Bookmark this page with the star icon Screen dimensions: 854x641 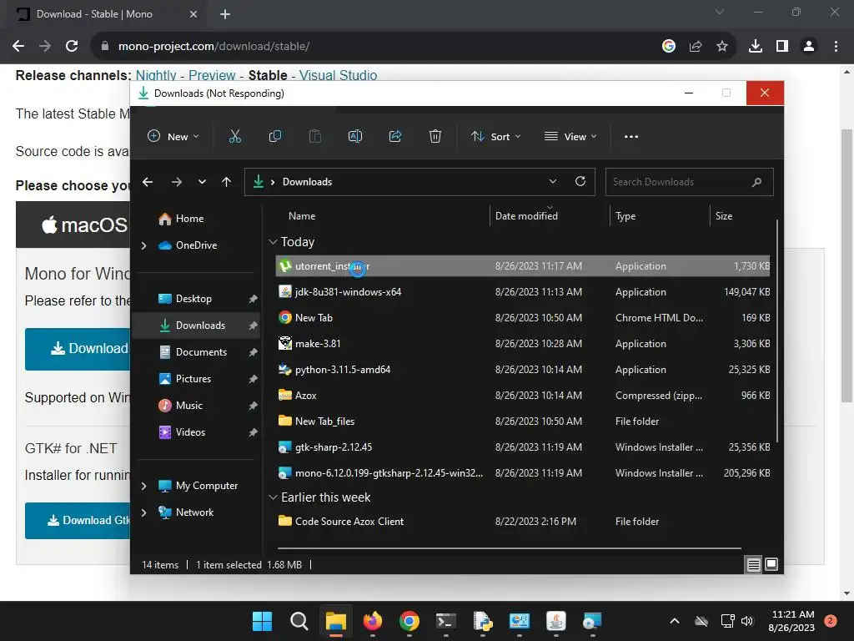tap(722, 47)
